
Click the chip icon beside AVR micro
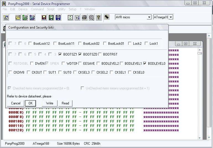coord(107,17)
